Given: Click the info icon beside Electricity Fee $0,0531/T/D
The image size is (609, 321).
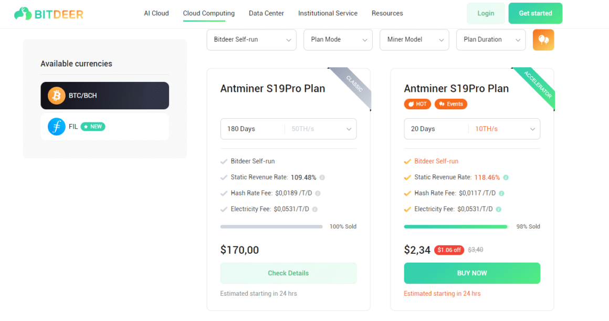Looking at the screenshot, I should point(314,209).
